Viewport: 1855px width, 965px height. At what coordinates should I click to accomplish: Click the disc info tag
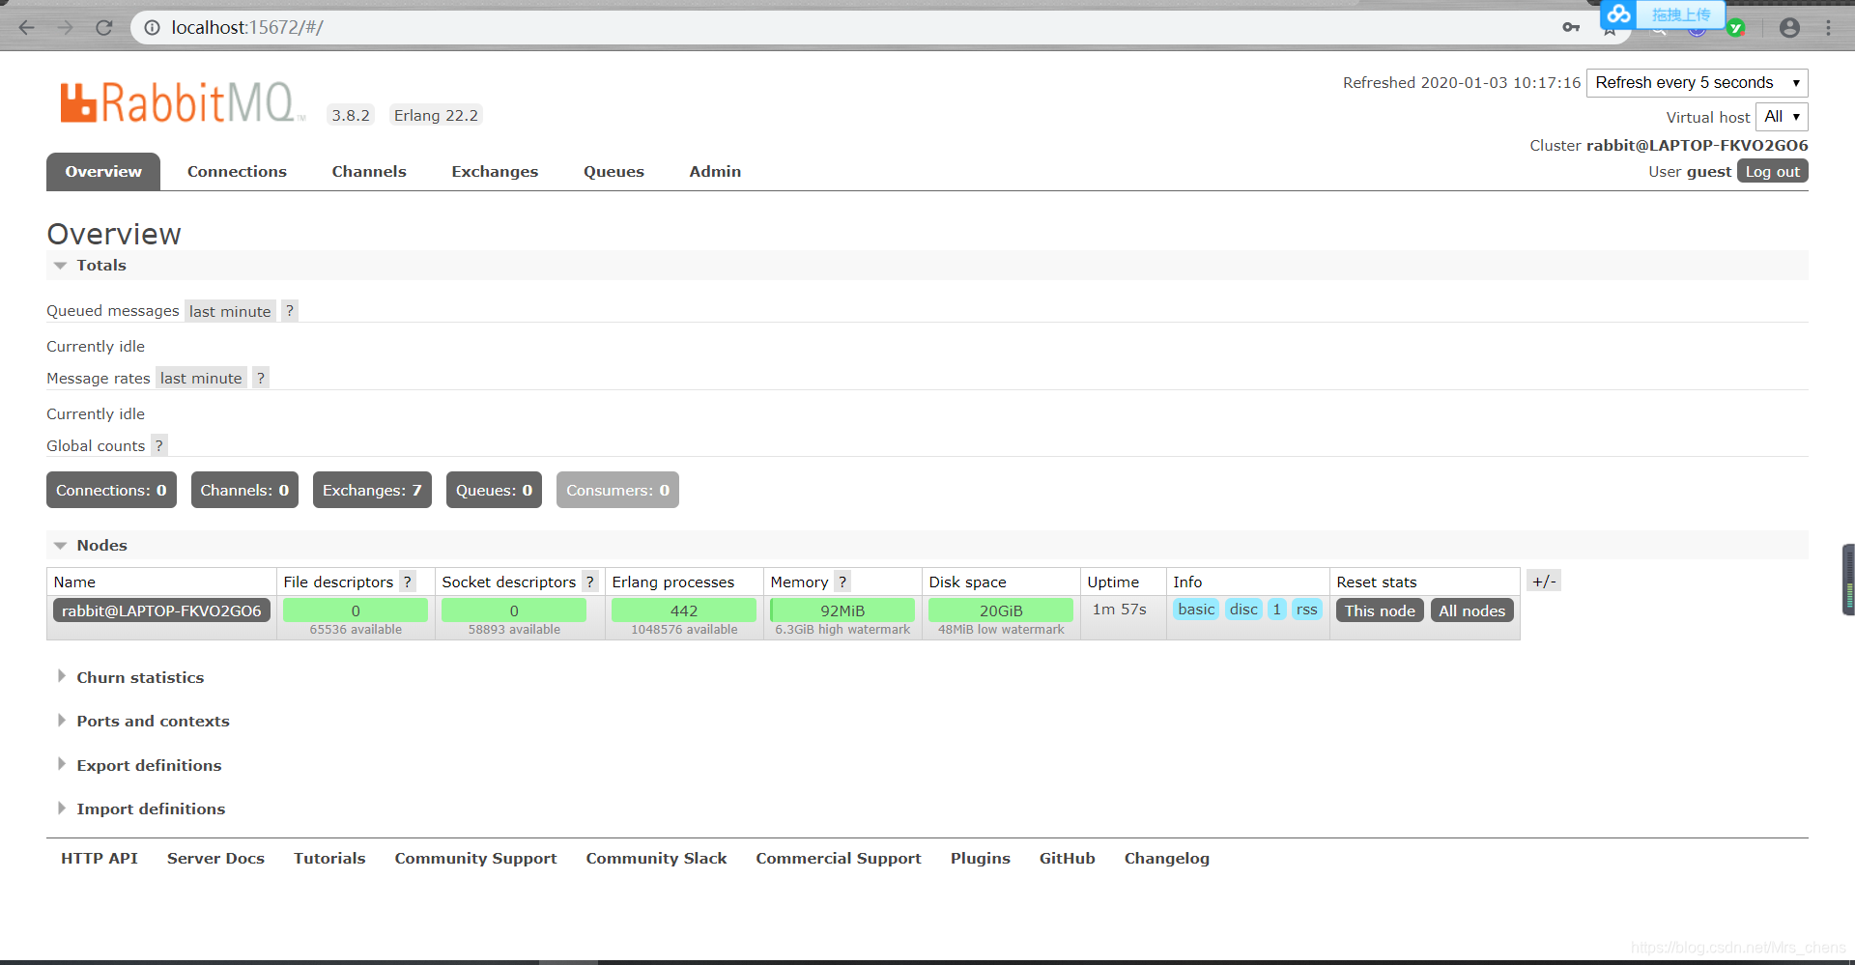[x=1243, y=610]
